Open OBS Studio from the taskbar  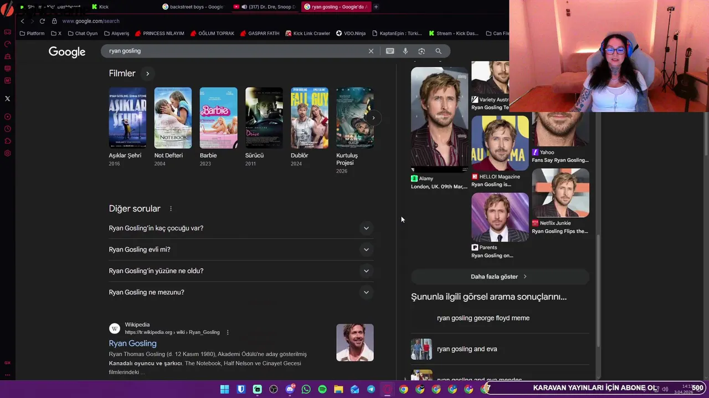(x=274, y=390)
